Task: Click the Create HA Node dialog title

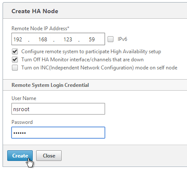Action: coord(35,11)
